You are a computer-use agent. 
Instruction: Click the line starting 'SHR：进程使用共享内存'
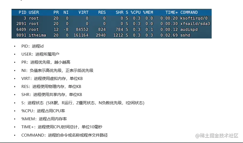pos(52,95)
